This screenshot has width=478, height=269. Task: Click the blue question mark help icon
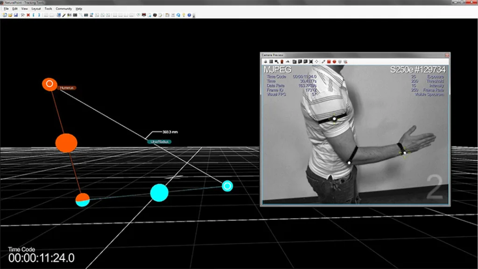(x=189, y=15)
